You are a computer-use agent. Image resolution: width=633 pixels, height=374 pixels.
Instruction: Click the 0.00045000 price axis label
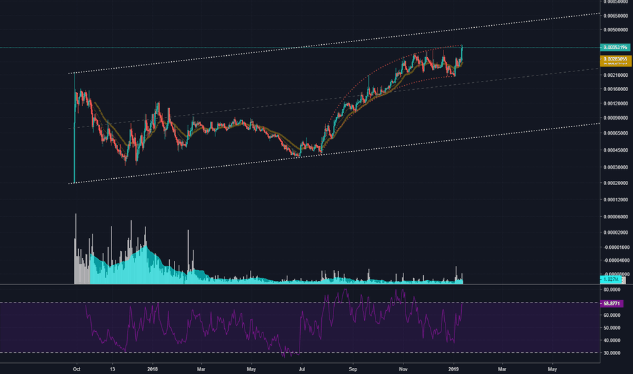(615, 150)
